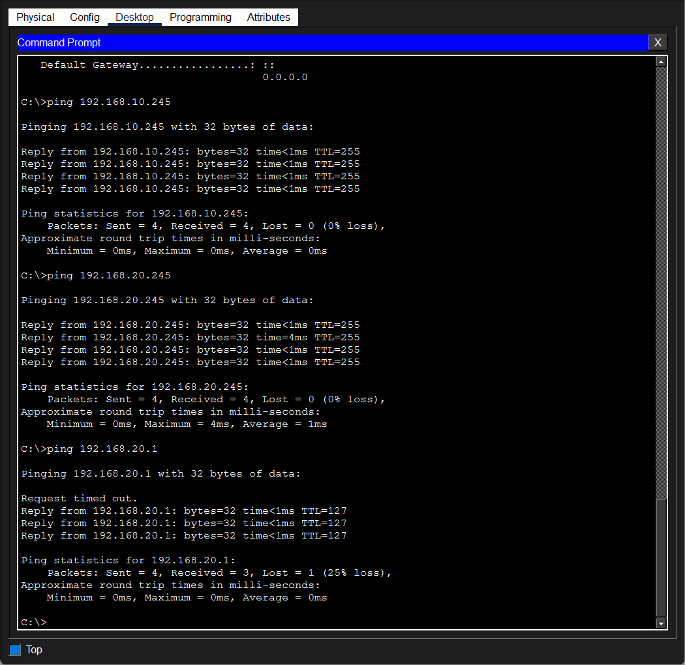Toggle the Top checkbox
The image size is (685, 665).
(x=15, y=650)
